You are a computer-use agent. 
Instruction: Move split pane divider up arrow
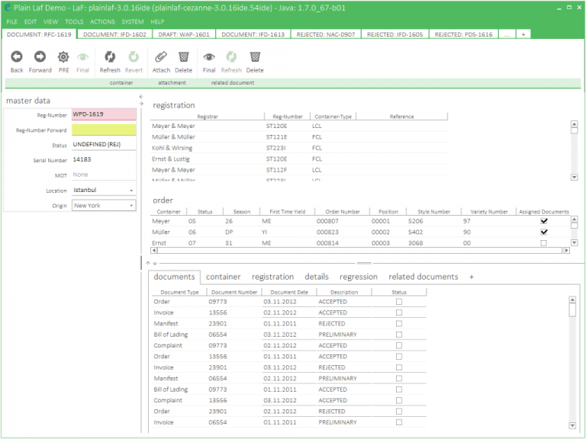(x=148, y=263)
